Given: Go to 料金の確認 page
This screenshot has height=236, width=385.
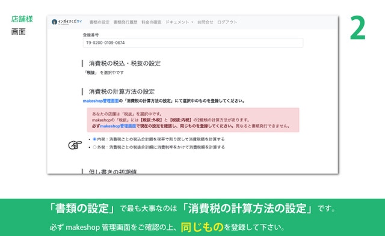Looking at the screenshot, I should point(151,22).
